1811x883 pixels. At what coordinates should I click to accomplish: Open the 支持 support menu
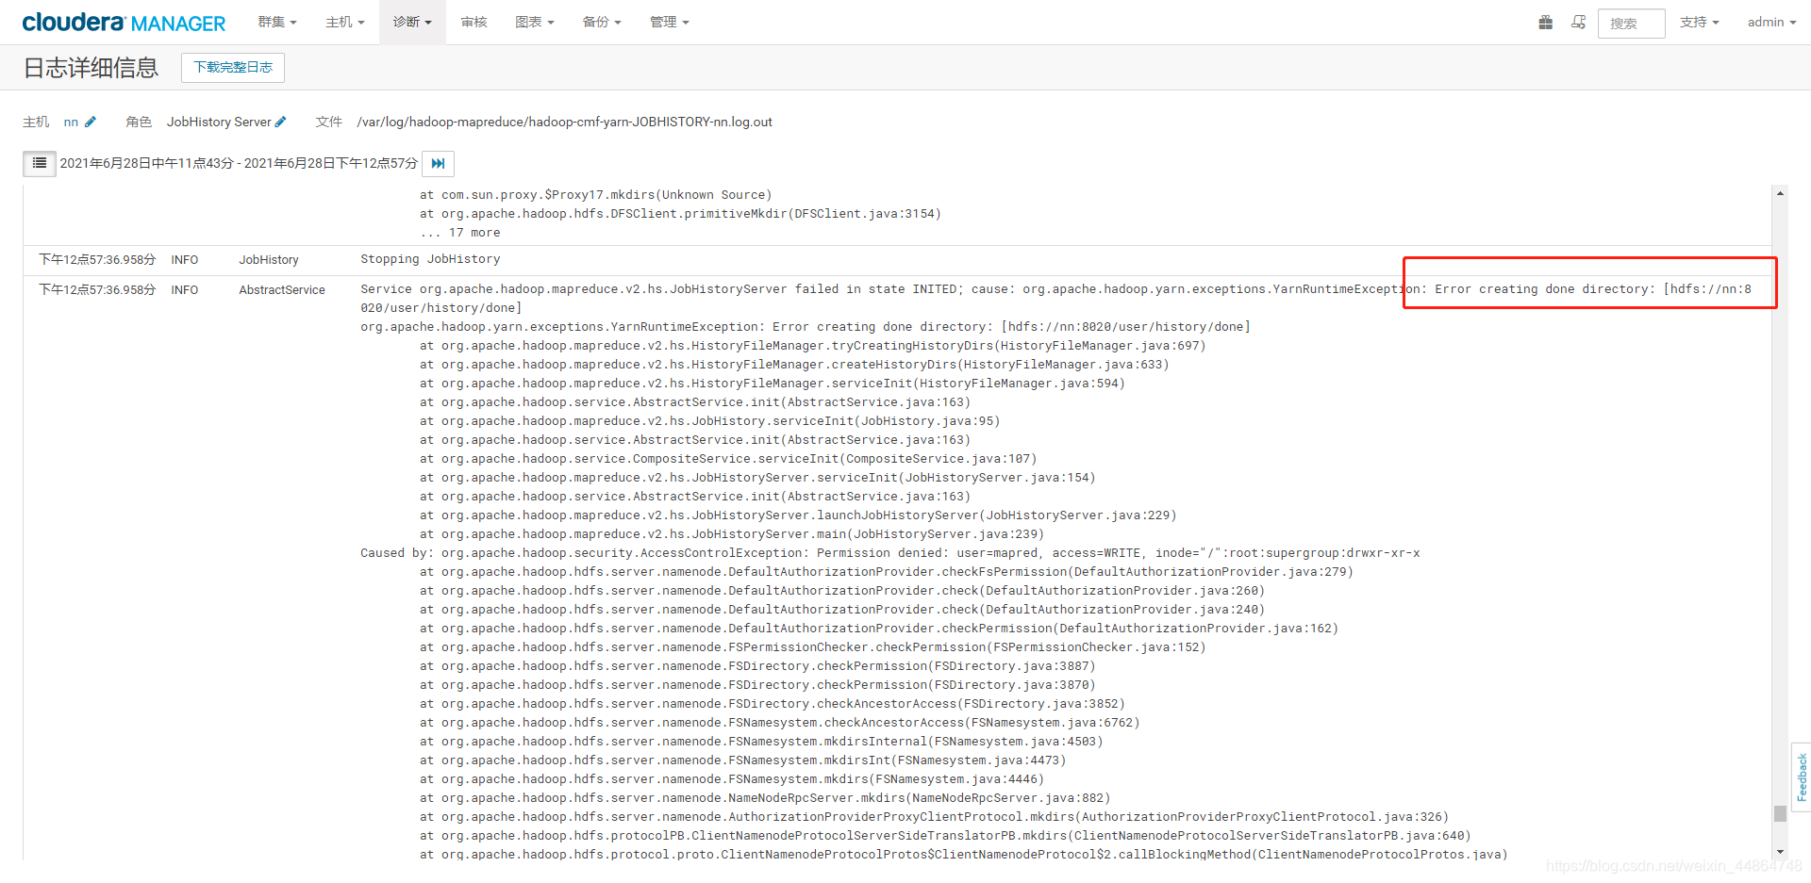pyautogui.click(x=1700, y=22)
